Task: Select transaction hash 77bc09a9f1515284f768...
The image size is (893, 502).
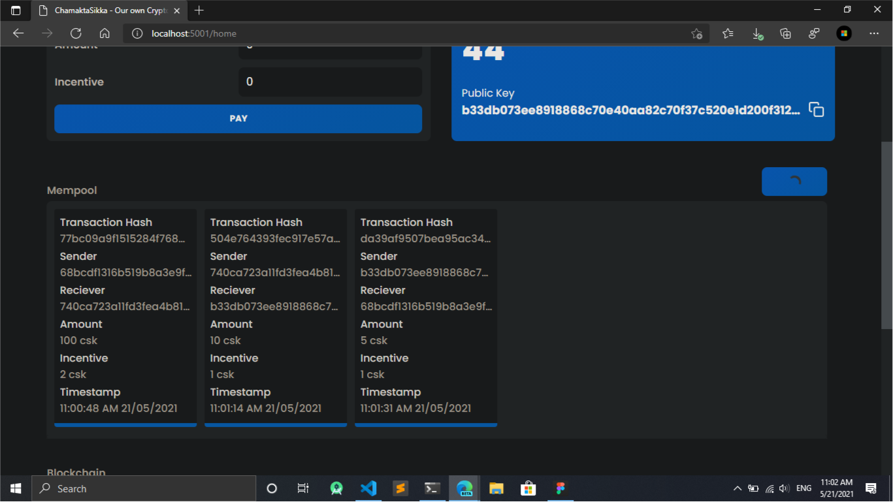Action: 123,239
